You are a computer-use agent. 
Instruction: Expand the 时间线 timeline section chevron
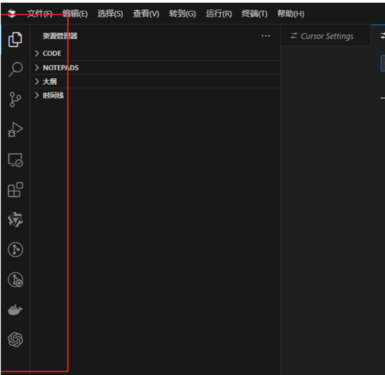[x=37, y=95]
